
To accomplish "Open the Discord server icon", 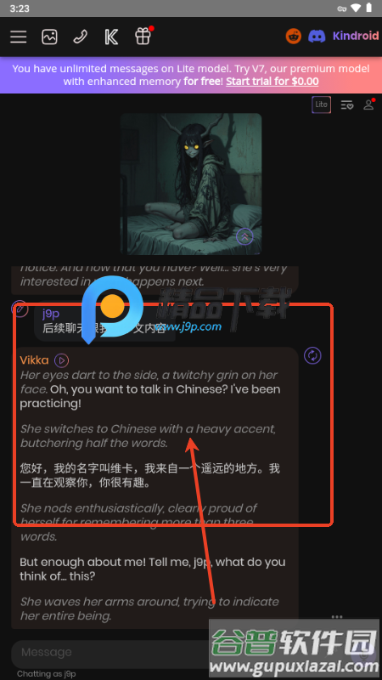I will pyautogui.click(x=317, y=36).
